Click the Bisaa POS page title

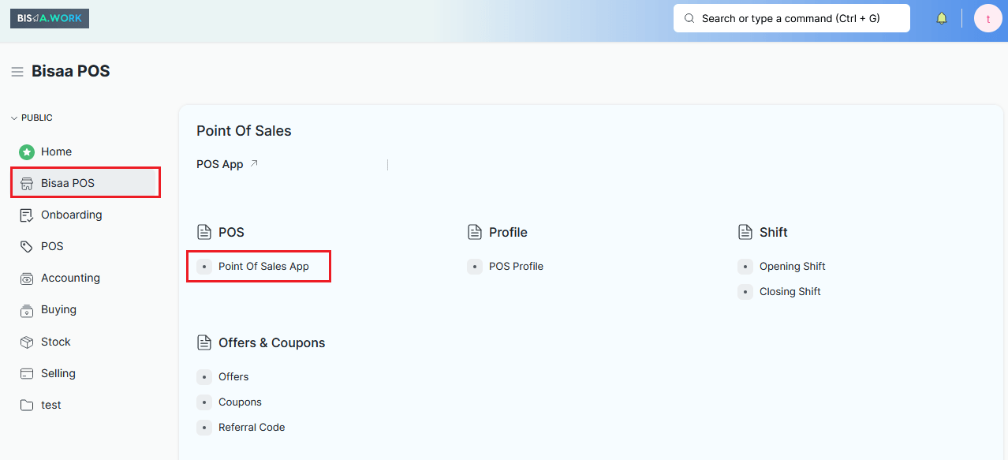(x=71, y=71)
